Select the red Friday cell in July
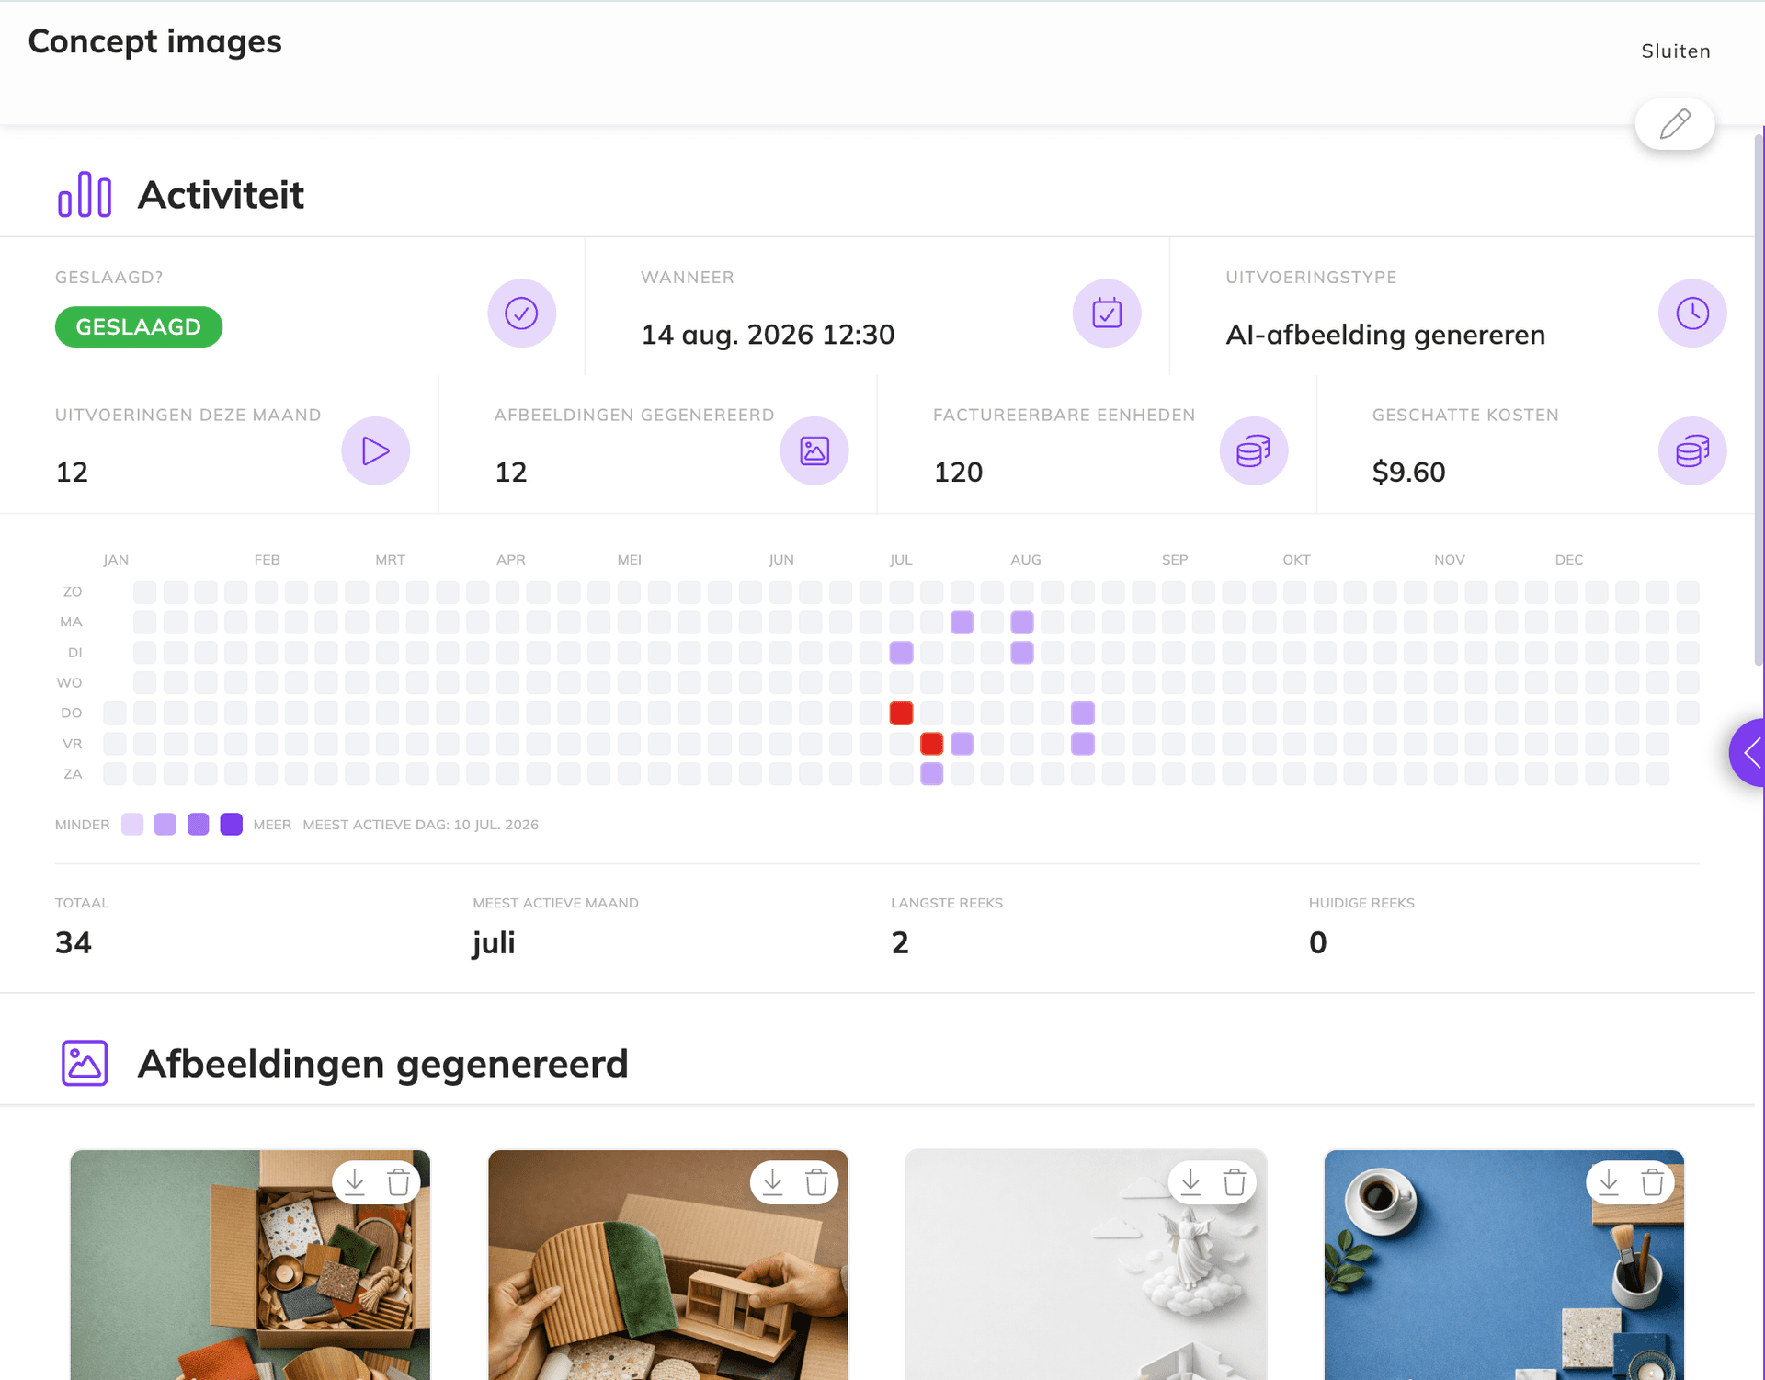 pos(931,744)
